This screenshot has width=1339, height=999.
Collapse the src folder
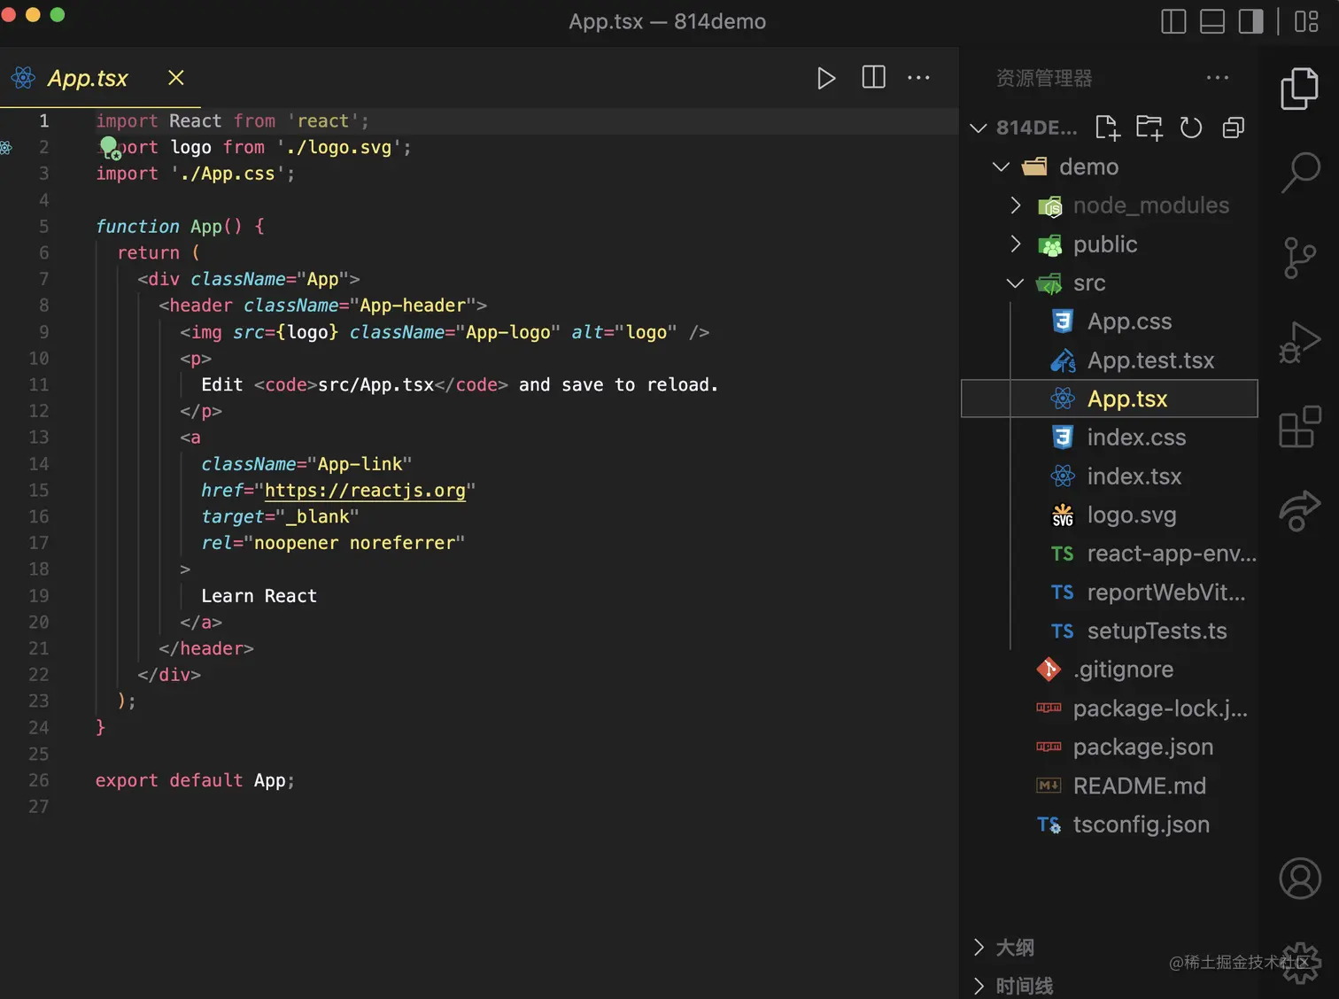pos(1015,283)
